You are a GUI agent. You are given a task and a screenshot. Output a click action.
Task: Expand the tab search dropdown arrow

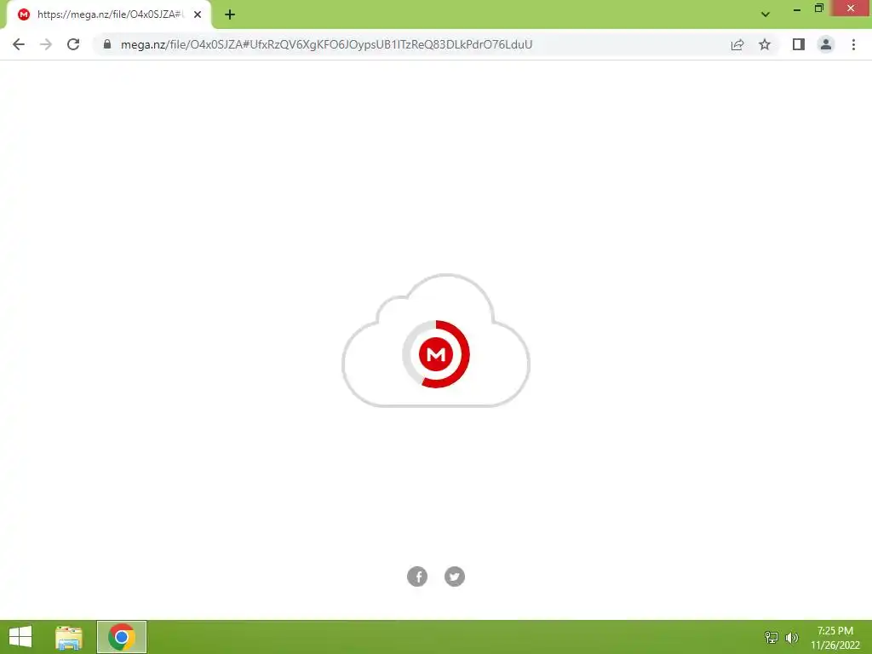click(x=766, y=14)
